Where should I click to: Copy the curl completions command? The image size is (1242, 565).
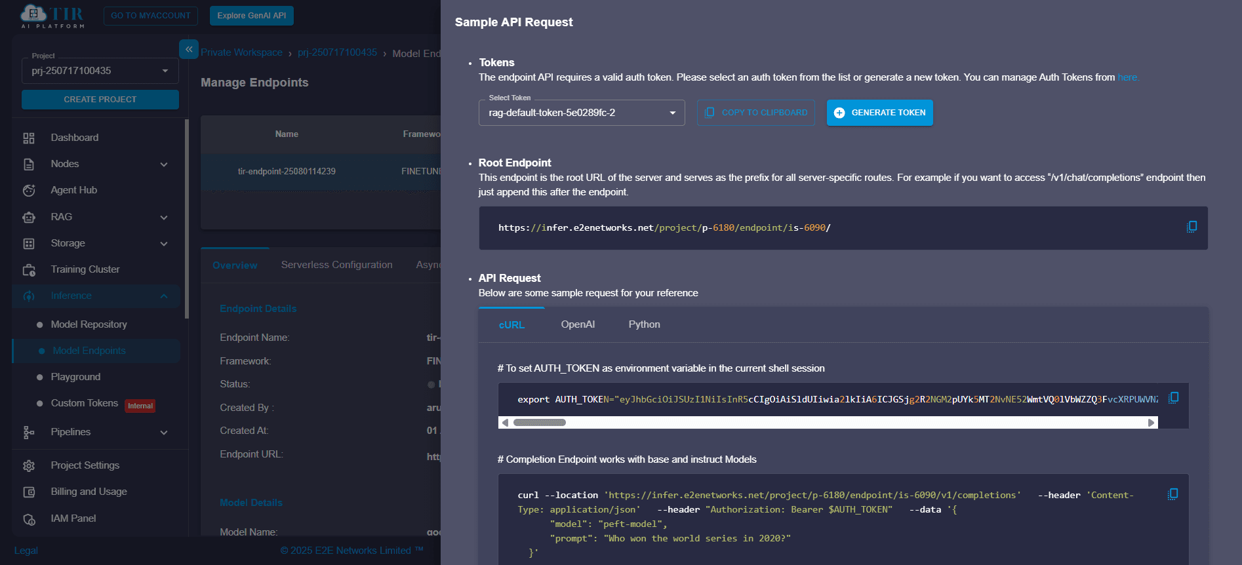click(1172, 494)
